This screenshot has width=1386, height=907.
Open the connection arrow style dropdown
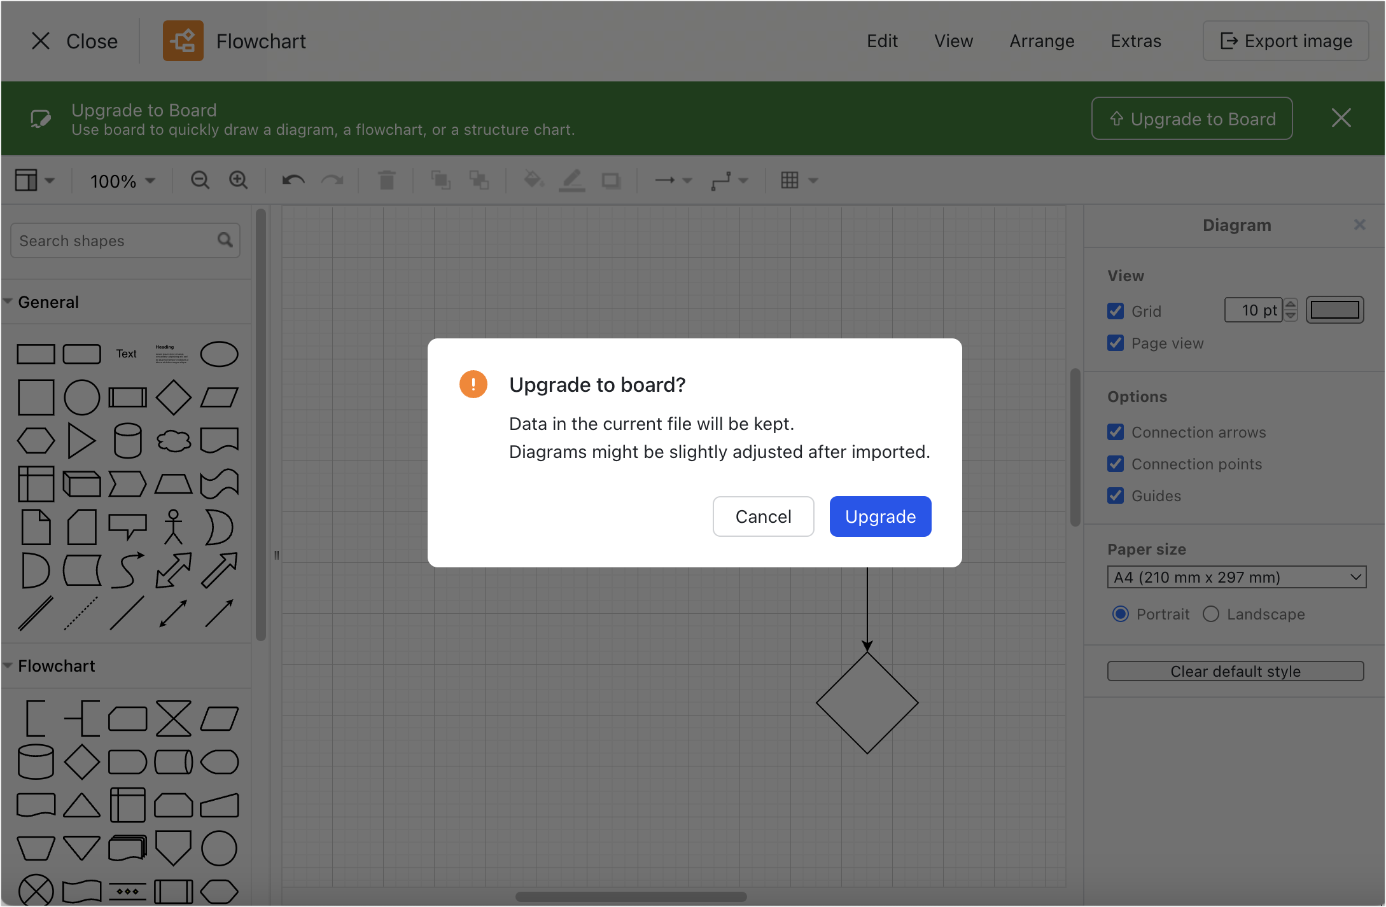(x=673, y=181)
